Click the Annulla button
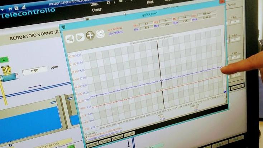The image size is (263, 148). (x=92, y=144)
